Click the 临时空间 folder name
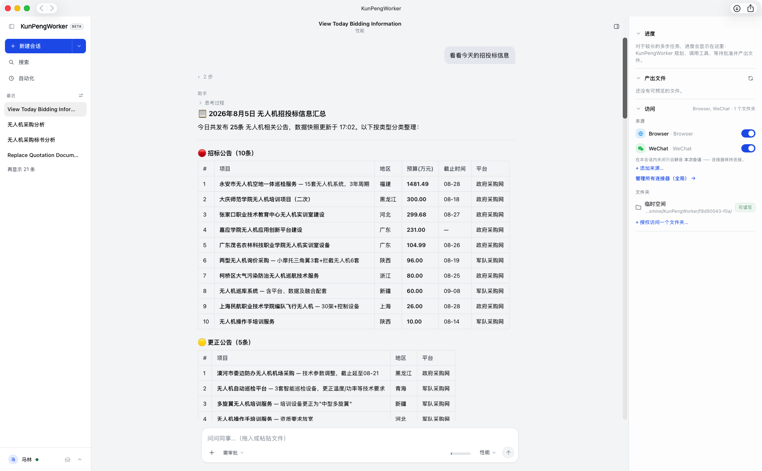 [655, 204]
